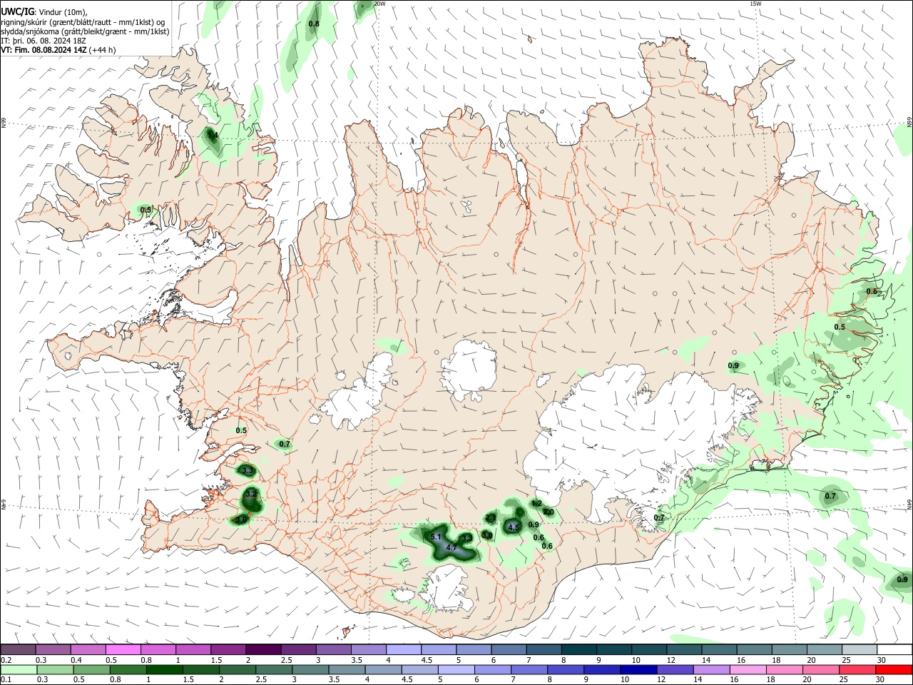913x685 pixels.
Task: Select the 0.5 label in the Westfjords
Action: tap(146, 210)
